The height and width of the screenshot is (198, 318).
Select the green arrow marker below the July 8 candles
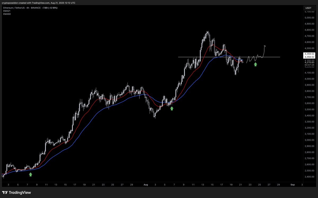[x=30, y=174]
